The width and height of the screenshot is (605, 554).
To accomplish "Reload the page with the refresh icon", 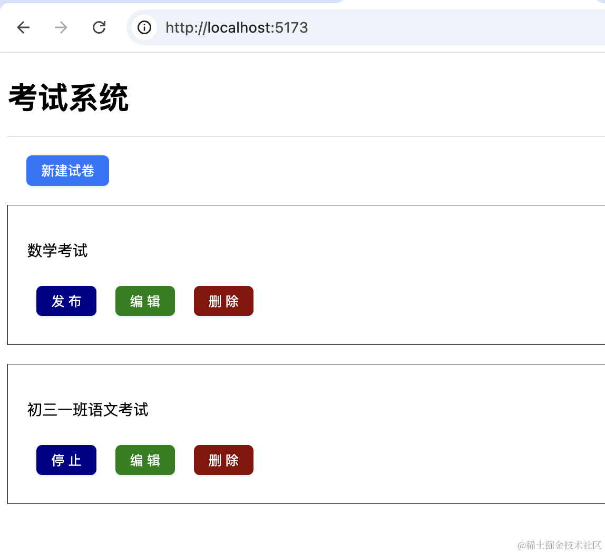I will click(99, 27).
